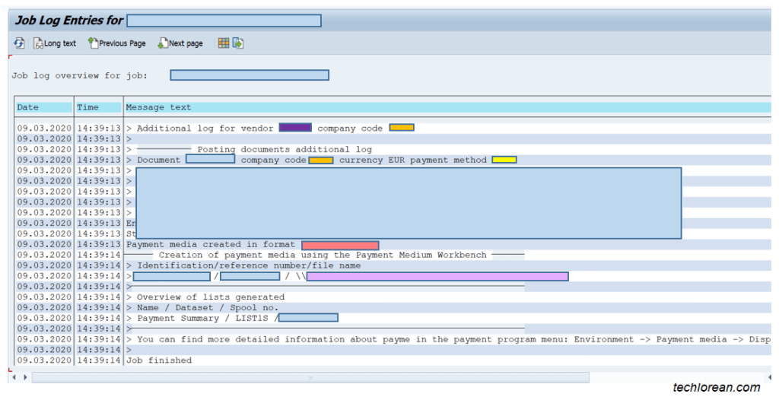
Task: Click the time beside 'Identification/reference number/file name'
Action: [98, 265]
